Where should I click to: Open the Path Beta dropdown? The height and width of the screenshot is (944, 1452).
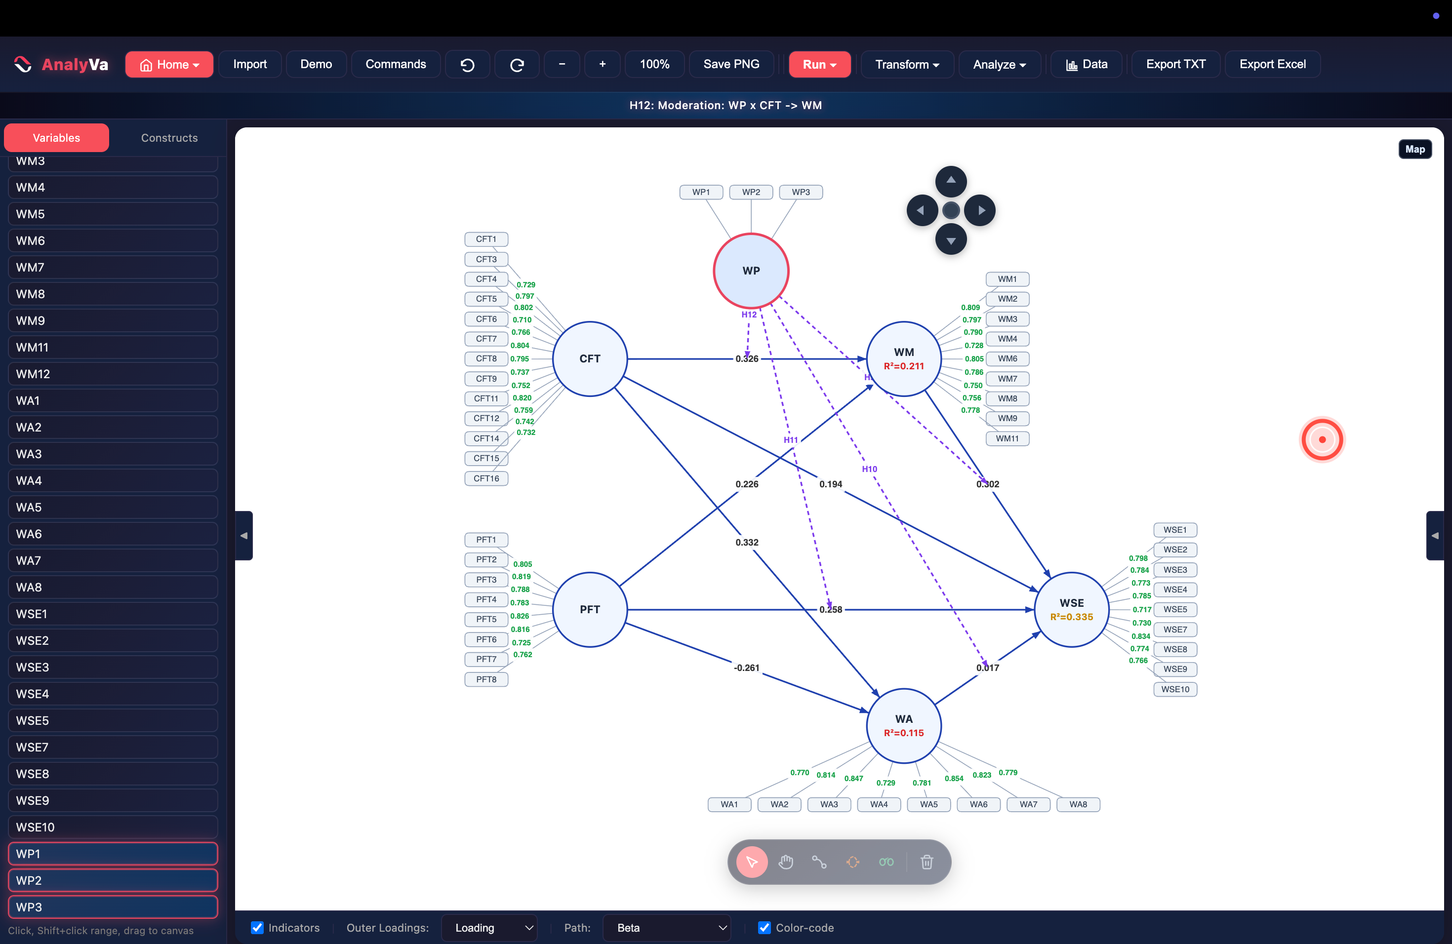tap(667, 928)
